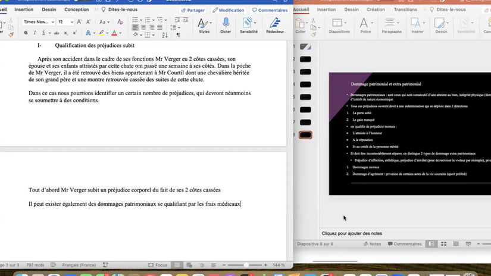Apply paragraph shading bucket in Word
The image size is (491, 276).
[136, 34]
